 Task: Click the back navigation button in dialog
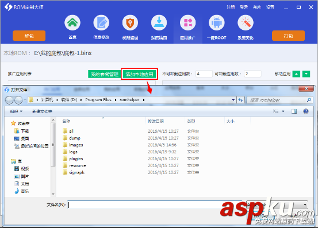click(9, 100)
